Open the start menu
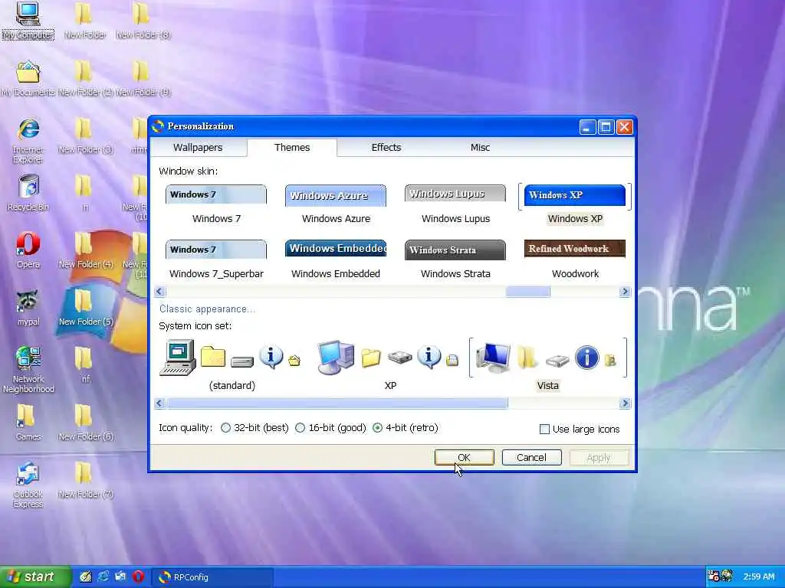Viewport: 785px width, 588px height. [35, 577]
